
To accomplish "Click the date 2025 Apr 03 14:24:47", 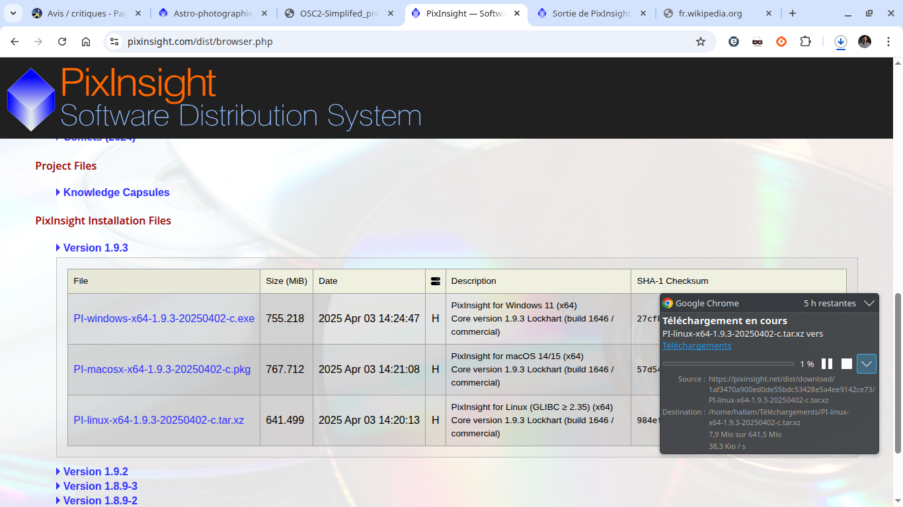I will tap(369, 318).
